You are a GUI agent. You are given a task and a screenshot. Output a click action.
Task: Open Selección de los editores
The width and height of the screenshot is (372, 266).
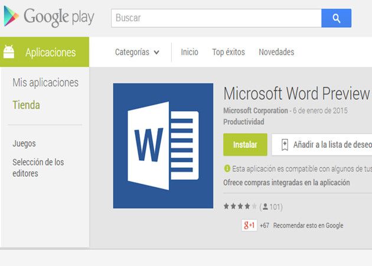[38, 168]
